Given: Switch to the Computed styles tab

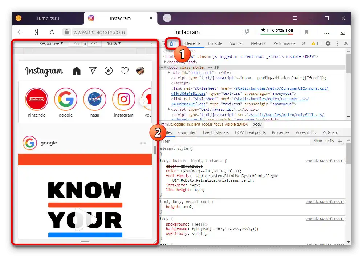Looking at the screenshot, I should [187, 132].
